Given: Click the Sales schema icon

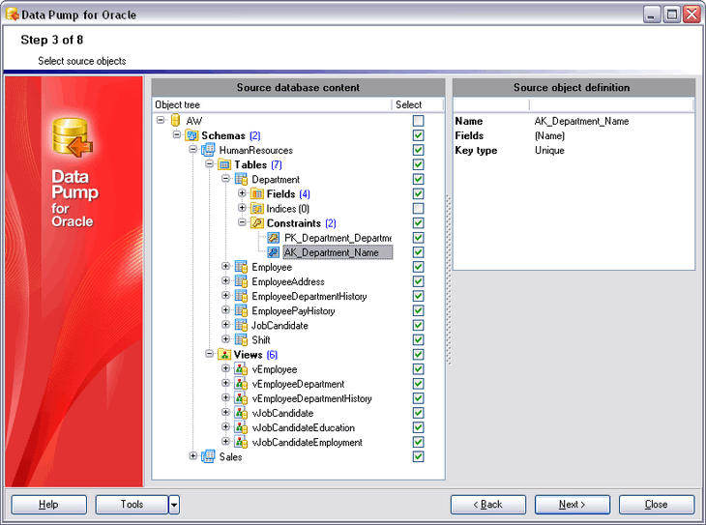Looking at the screenshot, I should click(x=208, y=456).
